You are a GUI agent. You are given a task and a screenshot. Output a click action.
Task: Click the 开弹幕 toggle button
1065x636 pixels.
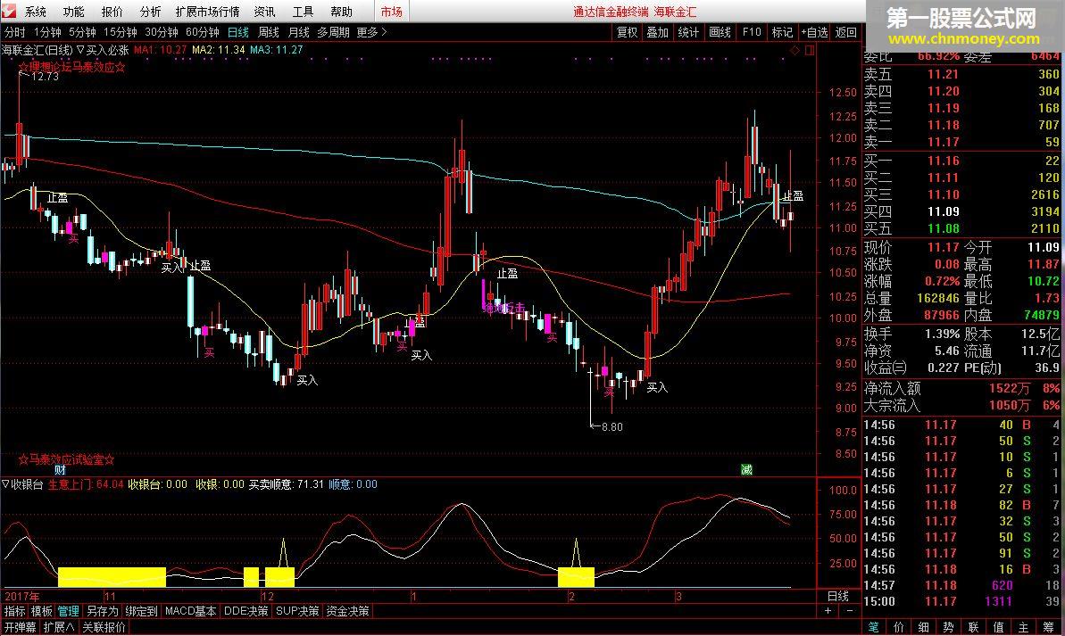20,627
